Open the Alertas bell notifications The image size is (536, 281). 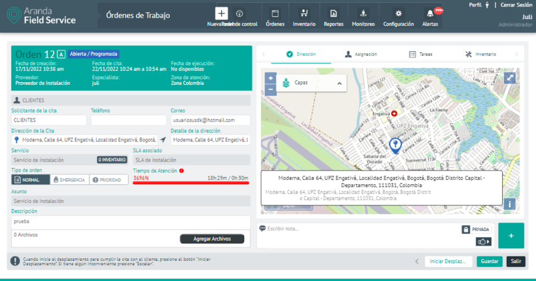click(x=430, y=17)
